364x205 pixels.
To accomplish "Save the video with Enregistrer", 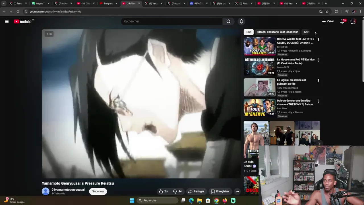I will click(220, 191).
